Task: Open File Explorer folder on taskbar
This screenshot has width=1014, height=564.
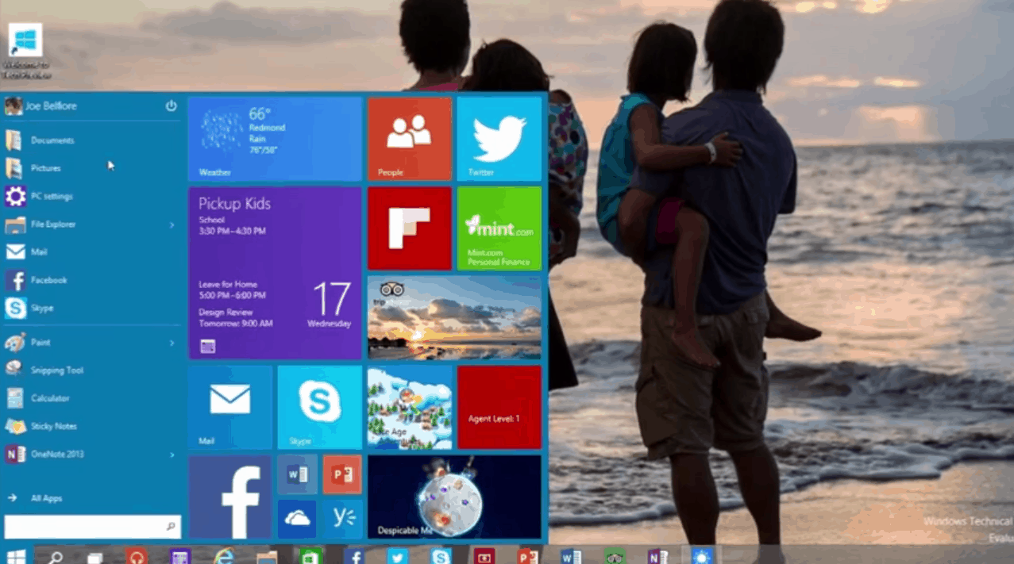Action: [x=267, y=557]
